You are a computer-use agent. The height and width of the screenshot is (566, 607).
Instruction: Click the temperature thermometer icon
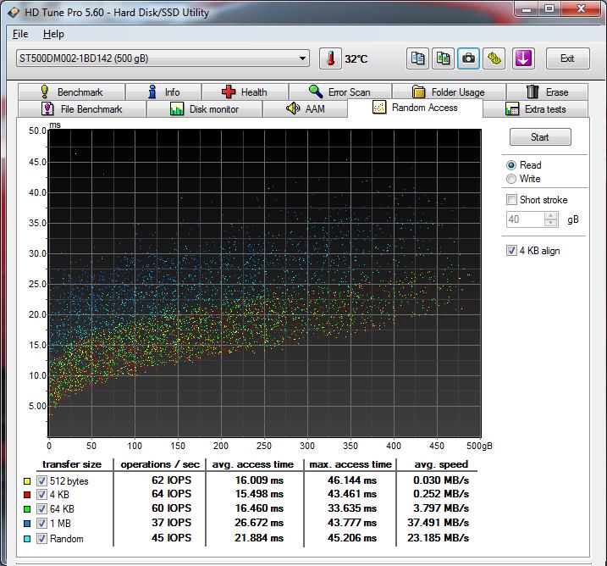[329, 58]
